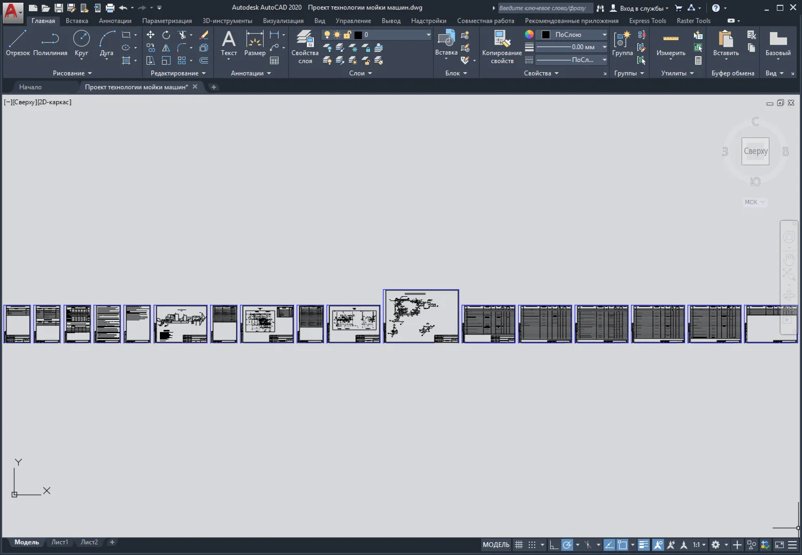Click the Trim scissors icon
Screen dimensions: 802x555
point(182,35)
